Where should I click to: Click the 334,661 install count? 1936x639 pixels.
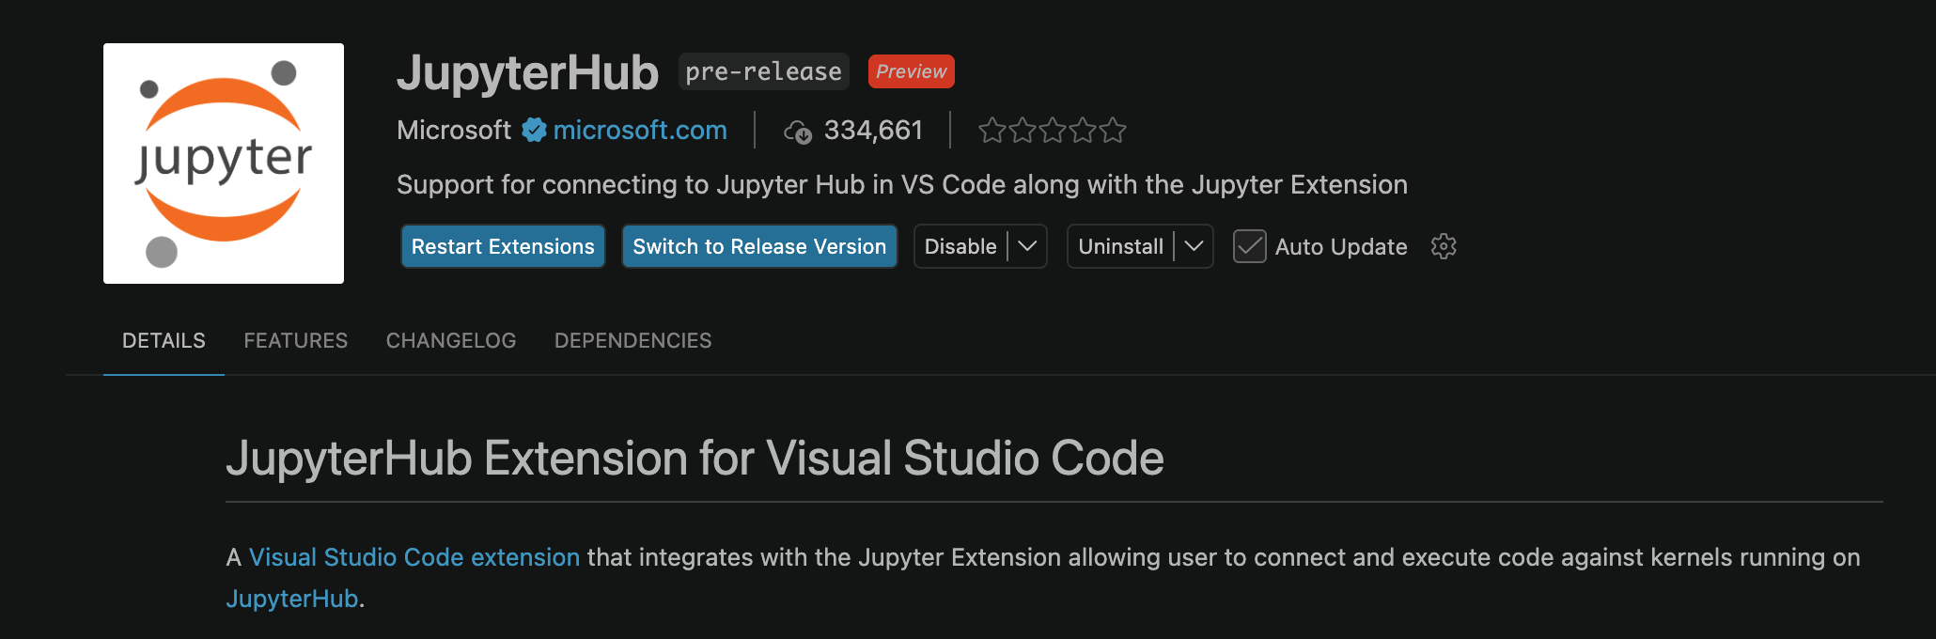(x=873, y=130)
